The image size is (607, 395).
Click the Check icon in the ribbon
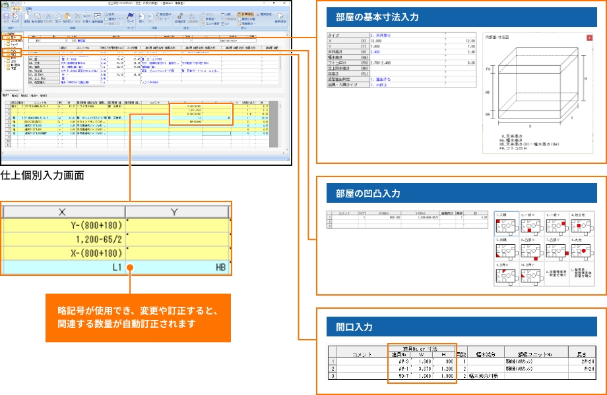pos(16,16)
